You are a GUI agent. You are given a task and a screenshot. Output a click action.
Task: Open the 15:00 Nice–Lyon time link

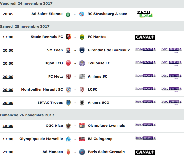8,126
